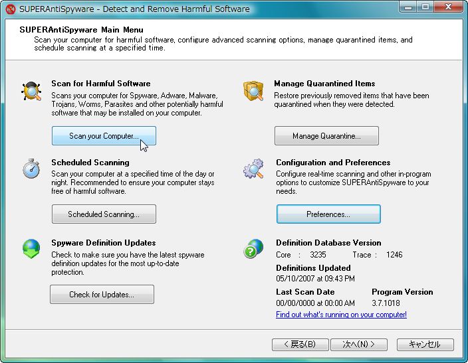468x363 pixels.
Task: Click the stopwatch scheduled scanning icon
Action: (31, 169)
